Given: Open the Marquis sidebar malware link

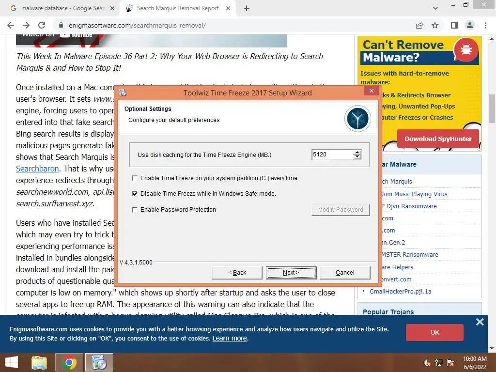Looking at the screenshot, I should [x=397, y=182].
